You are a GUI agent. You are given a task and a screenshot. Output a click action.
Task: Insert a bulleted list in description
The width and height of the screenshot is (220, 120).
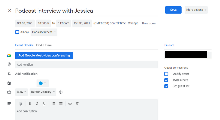click(x=61, y=104)
